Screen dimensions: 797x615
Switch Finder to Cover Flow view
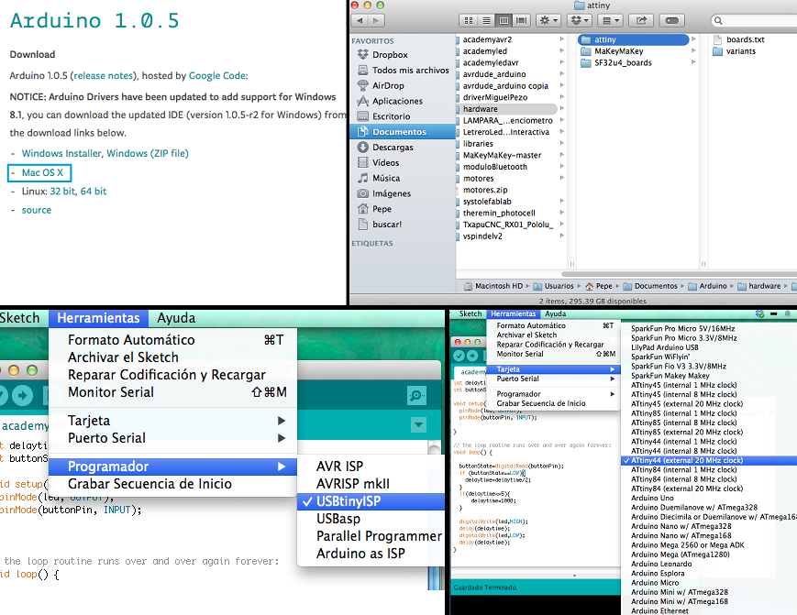click(x=522, y=21)
